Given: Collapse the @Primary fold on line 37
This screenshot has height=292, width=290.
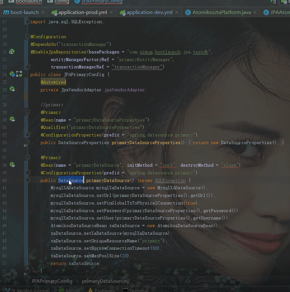Looking at the screenshot, I should point(28,157).
